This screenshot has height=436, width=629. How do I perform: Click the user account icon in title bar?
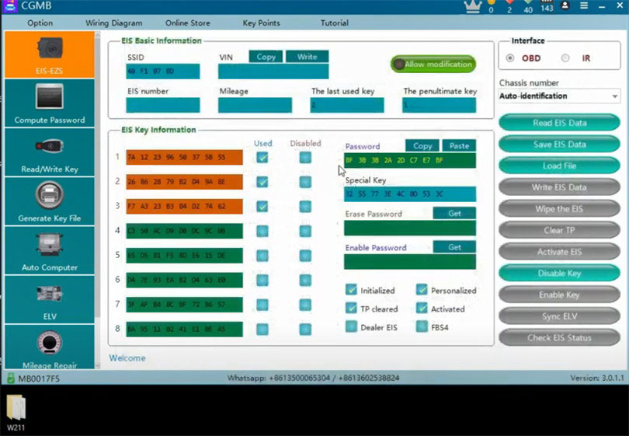[x=565, y=5]
